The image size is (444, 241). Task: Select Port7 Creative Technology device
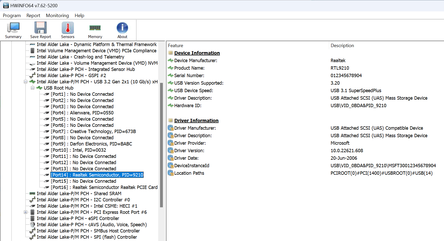[x=93, y=132]
